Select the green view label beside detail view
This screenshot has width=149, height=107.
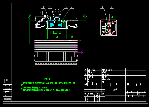tap(112, 17)
